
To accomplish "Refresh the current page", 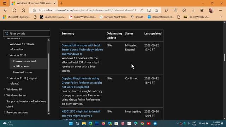I will click(14, 10).
